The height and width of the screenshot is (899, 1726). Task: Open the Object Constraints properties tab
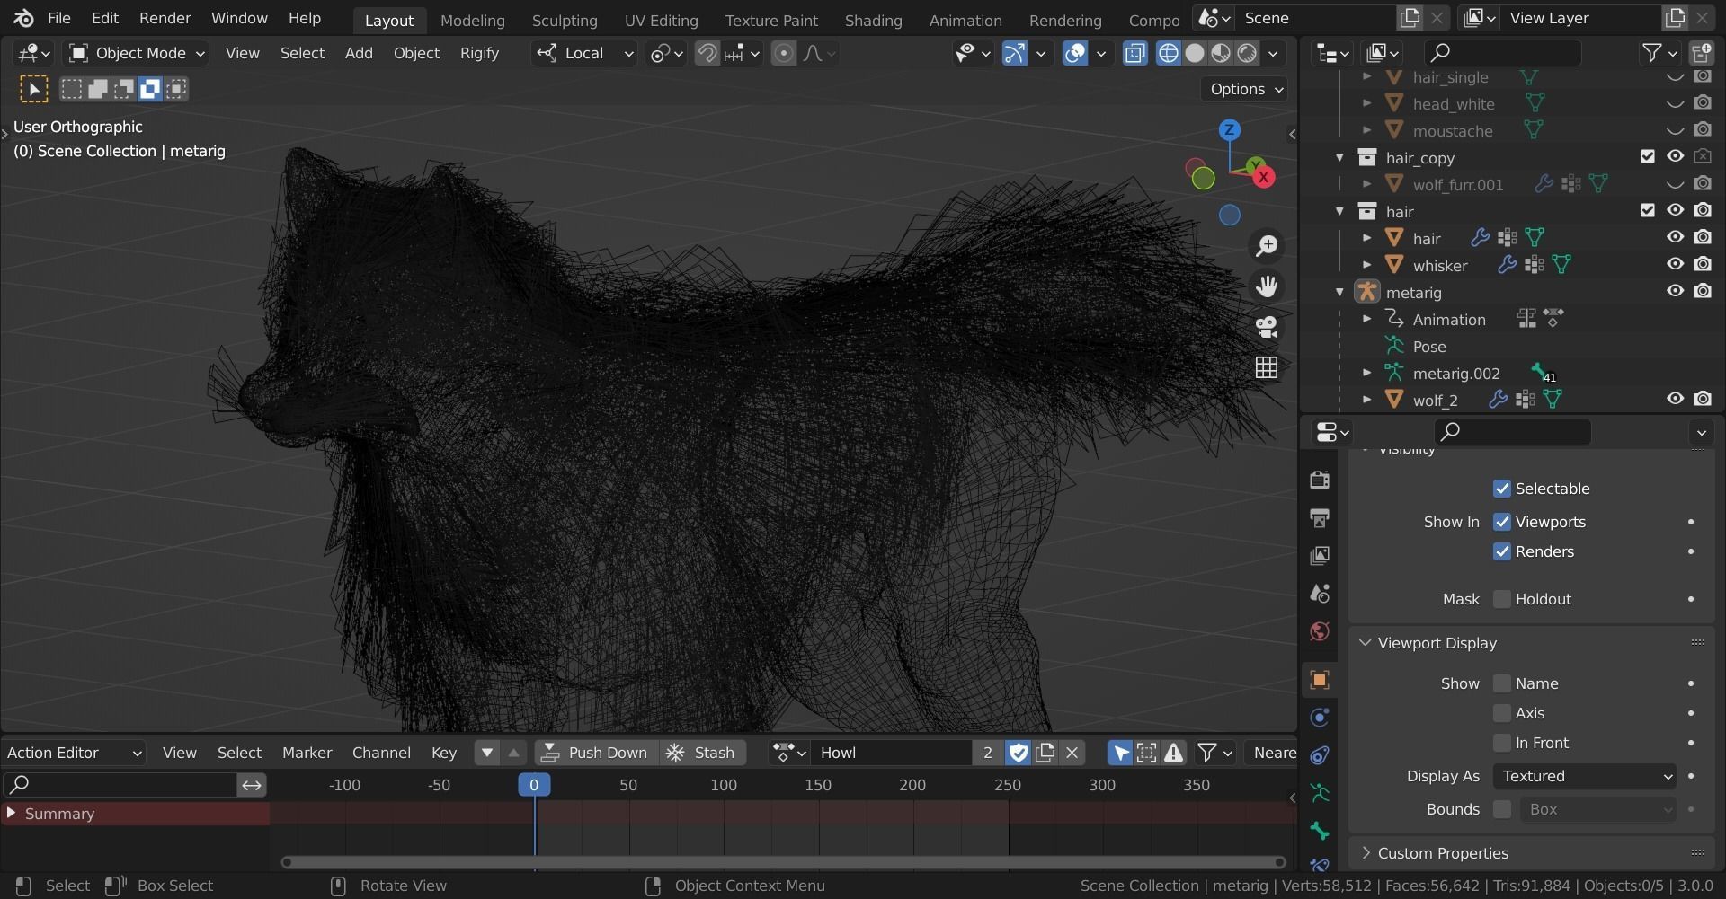[1320, 755]
